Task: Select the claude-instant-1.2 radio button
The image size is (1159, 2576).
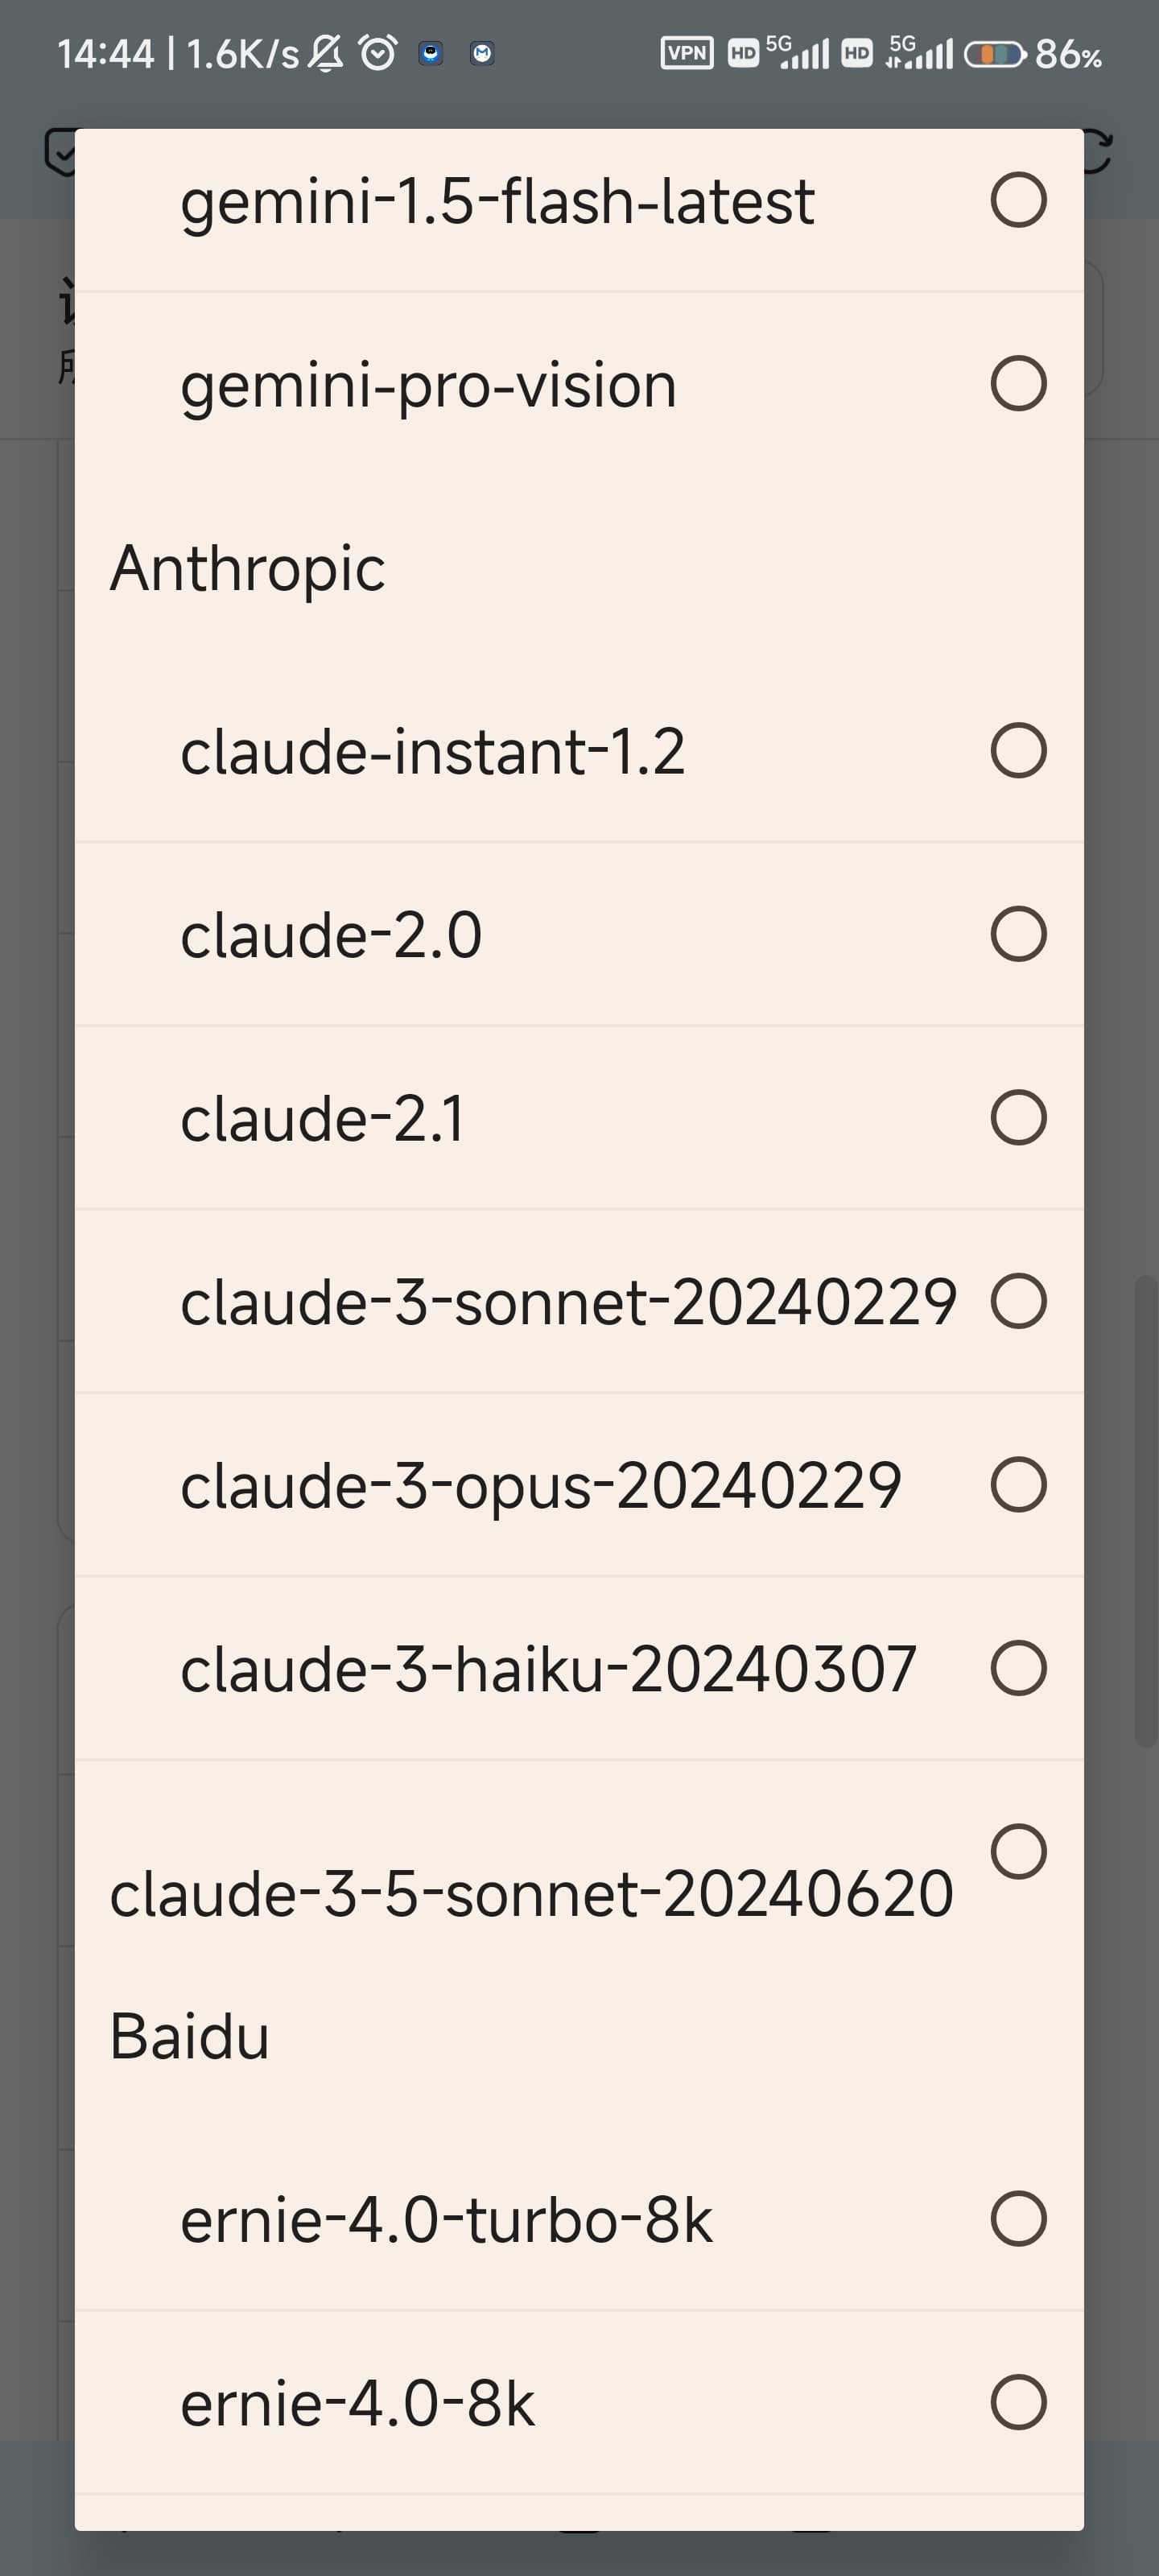Action: coord(1018,750)
